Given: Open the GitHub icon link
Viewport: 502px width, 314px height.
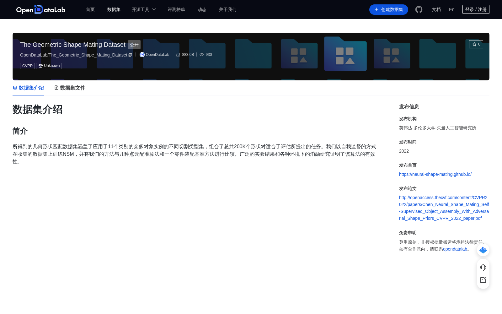Looking at the screenshot, I should [419, 9].
